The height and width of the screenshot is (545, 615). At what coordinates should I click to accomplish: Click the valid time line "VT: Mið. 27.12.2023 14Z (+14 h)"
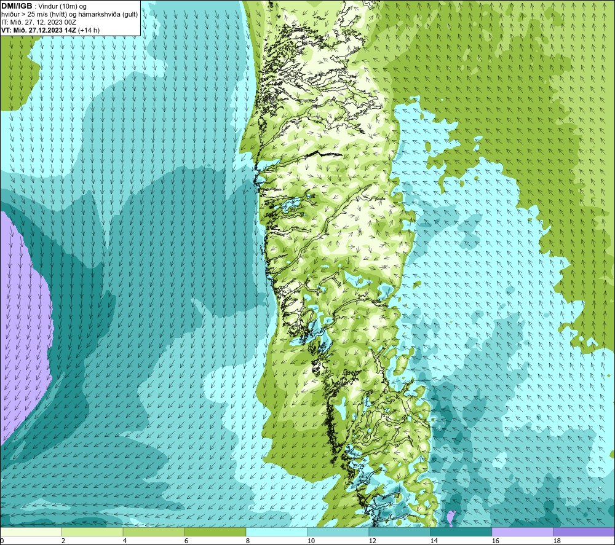tap(50, 30)
